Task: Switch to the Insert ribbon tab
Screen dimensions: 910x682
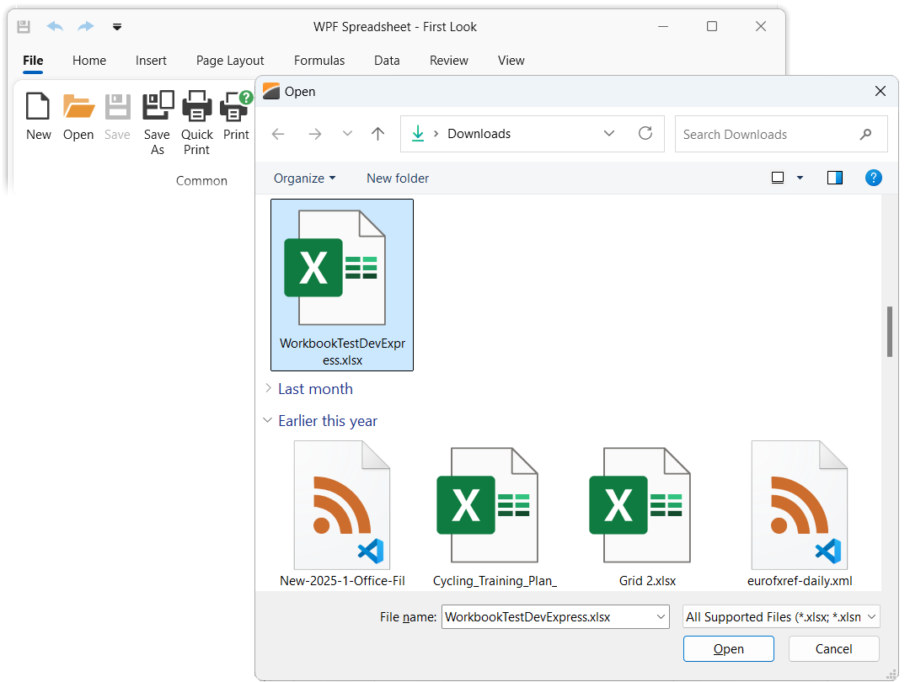Action: pyautogui.click(x=151, y=61)
